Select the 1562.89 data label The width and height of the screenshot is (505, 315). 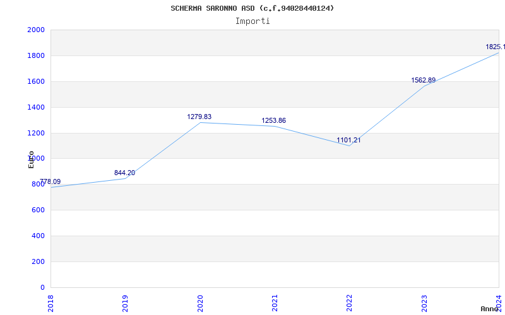pos(423,81)
